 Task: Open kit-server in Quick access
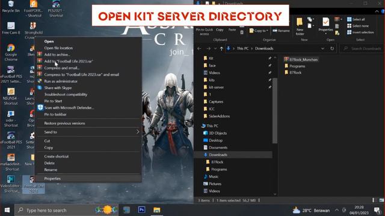[214, 87]
